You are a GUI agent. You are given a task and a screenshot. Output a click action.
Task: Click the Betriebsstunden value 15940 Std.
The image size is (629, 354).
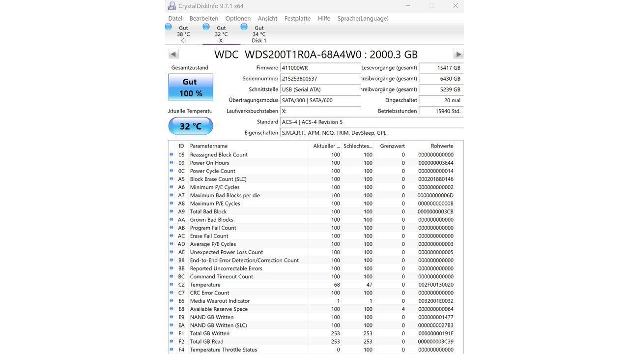pos(441,111)
